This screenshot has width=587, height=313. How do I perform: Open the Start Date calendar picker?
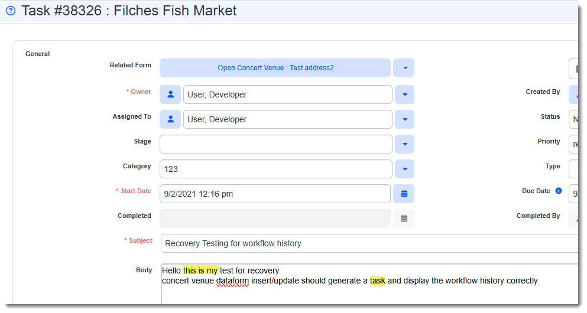404,194
